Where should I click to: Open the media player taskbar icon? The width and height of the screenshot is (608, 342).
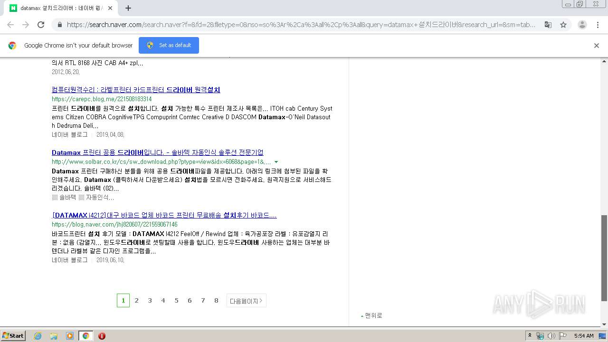point(70,336)
